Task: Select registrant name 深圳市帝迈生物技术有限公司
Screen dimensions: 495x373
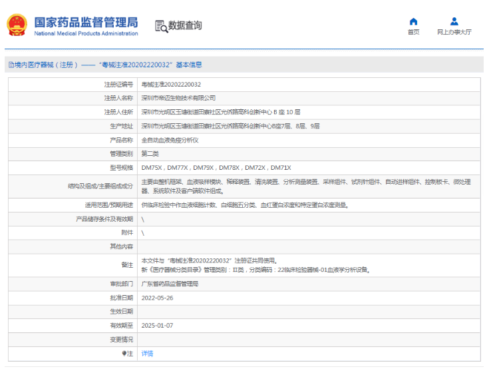Action: tap(178, 98)
